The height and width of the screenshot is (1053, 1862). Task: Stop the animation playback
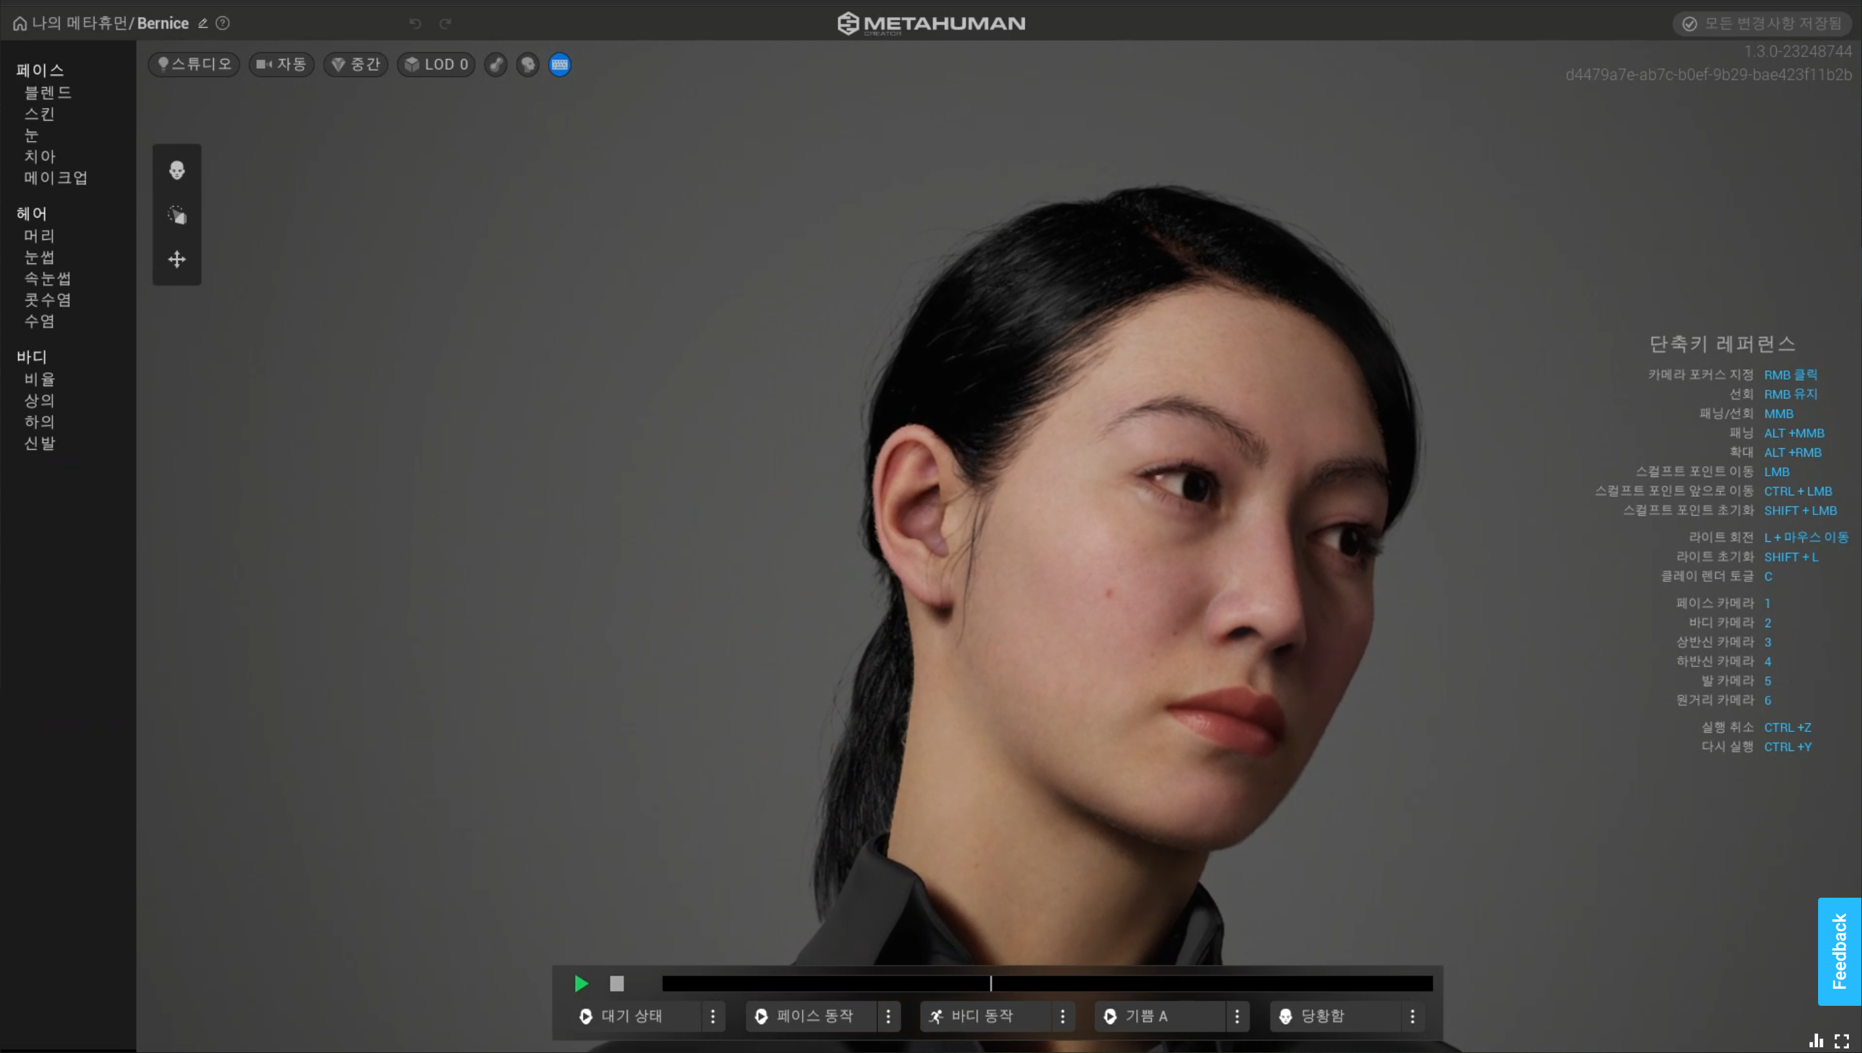pos(616,983)
